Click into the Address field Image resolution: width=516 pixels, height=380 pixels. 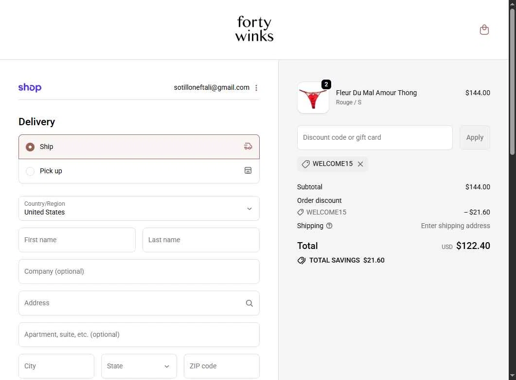139,303
